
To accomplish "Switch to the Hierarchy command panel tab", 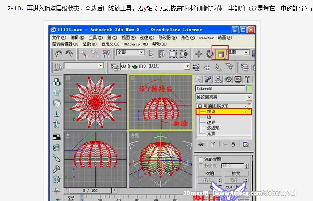I will pyautogui.click(x=218, y=79).
